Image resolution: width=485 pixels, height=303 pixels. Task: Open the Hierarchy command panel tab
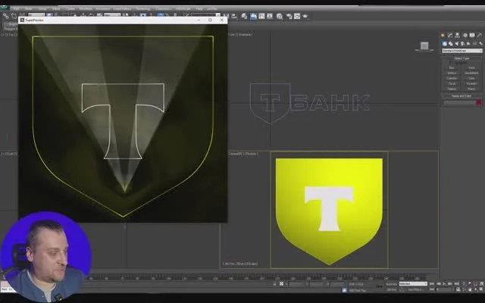point(457,36)
